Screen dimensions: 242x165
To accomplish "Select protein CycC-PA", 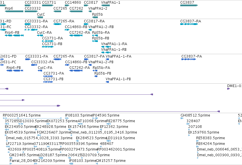I will 40,71.
